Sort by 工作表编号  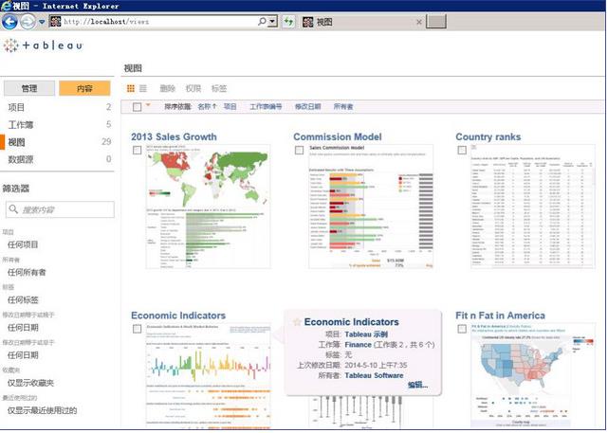tap(266, 106)
